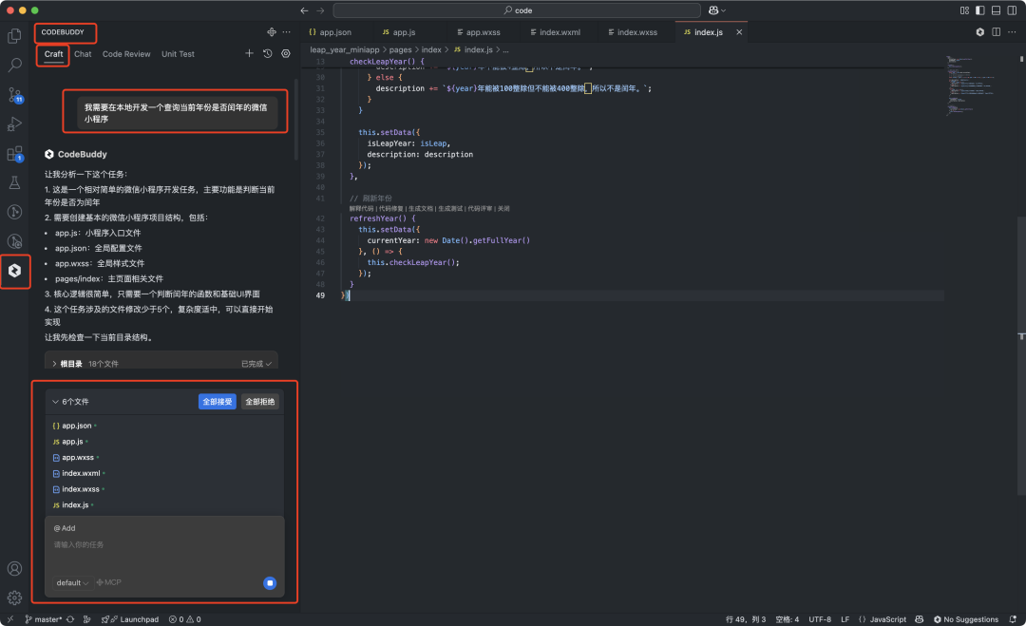Select the Run and Debug icon
This screenshot has height=626, width=1026.
coord(14,123)
